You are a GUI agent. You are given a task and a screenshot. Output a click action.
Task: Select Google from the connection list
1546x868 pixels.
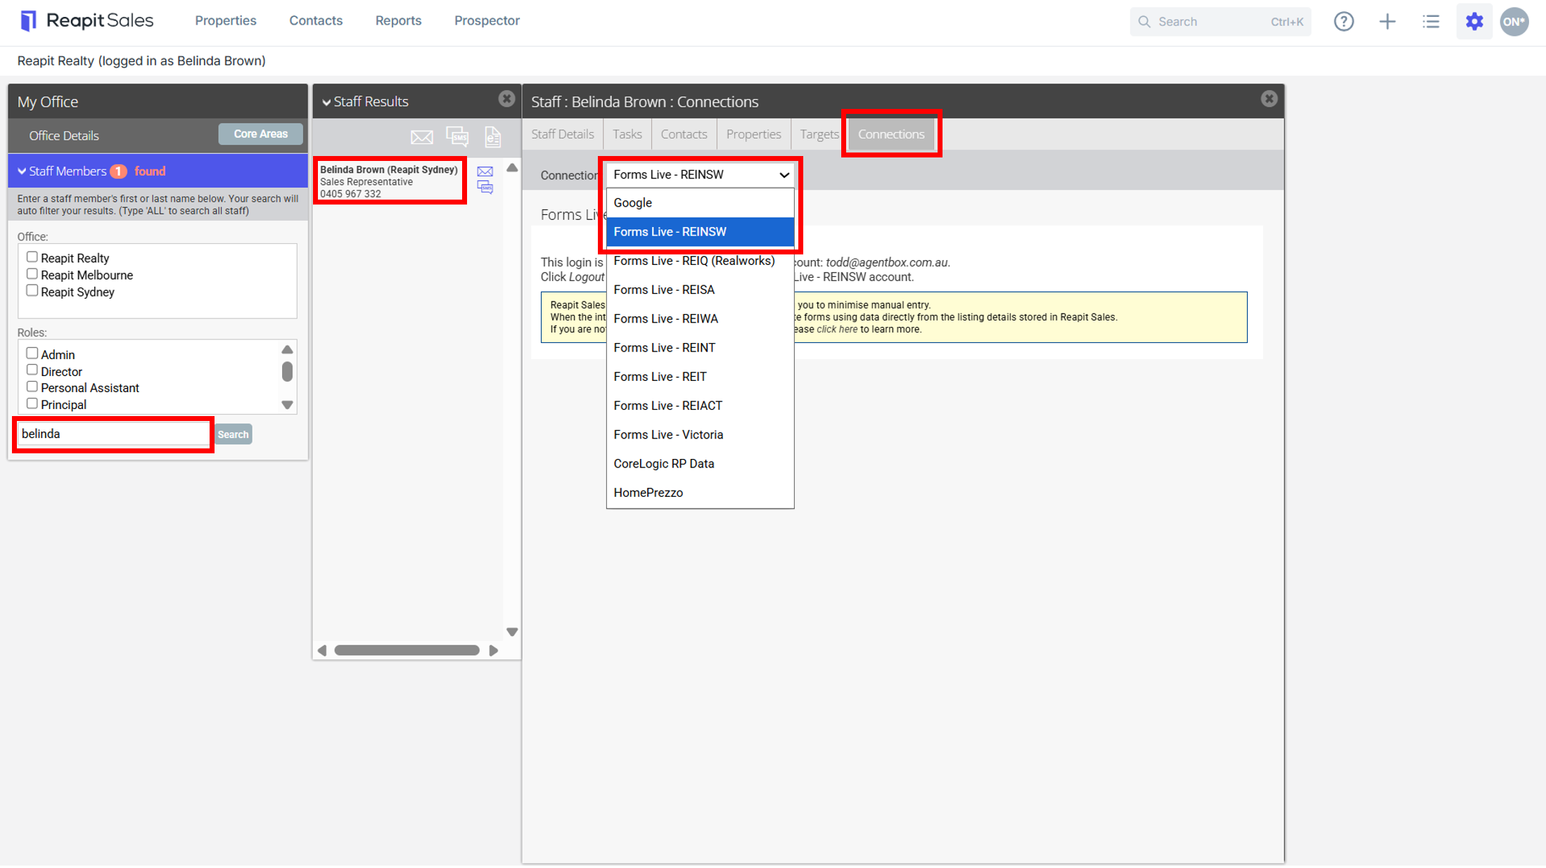[700, 203]
